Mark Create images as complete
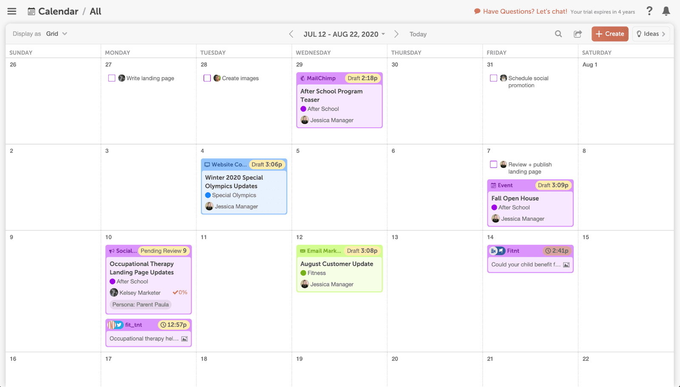Screen dimensions: 680x387 tap(207, 78)
